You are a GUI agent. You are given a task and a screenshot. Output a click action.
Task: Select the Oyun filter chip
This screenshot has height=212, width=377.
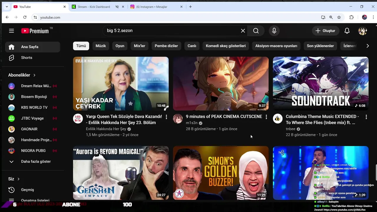click(120, 46)
